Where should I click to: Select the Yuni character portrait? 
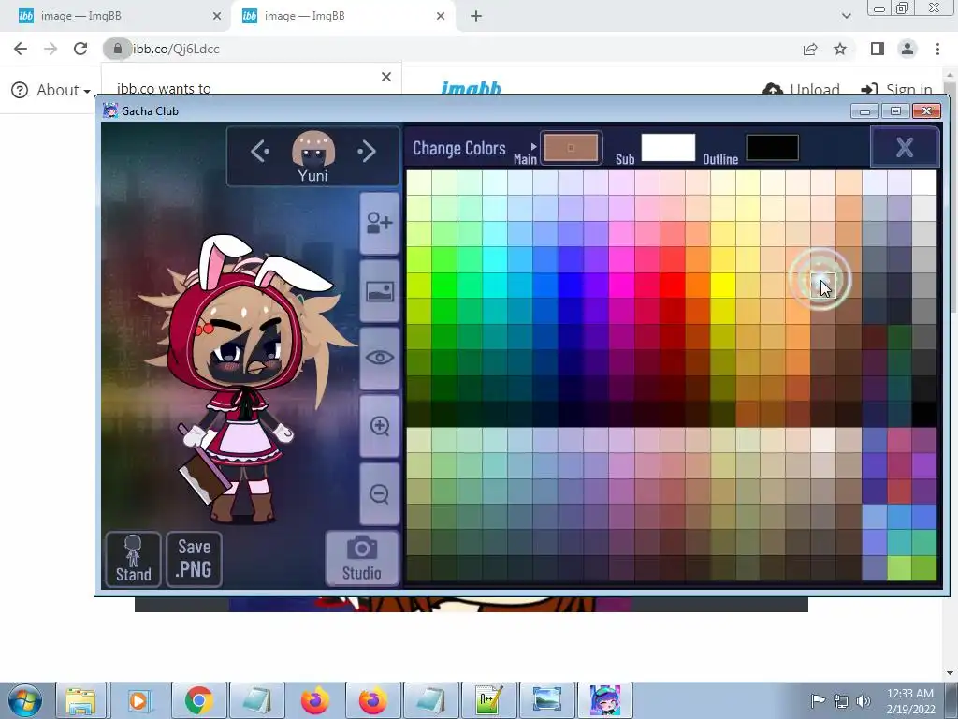pyautogui.click(x=312, y=149)
